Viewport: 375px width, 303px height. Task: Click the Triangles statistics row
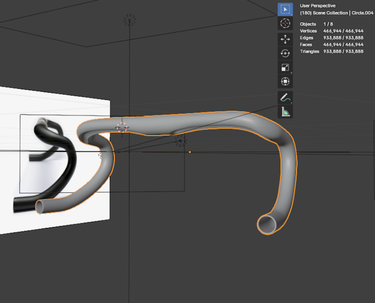click(x=331, y=52)
